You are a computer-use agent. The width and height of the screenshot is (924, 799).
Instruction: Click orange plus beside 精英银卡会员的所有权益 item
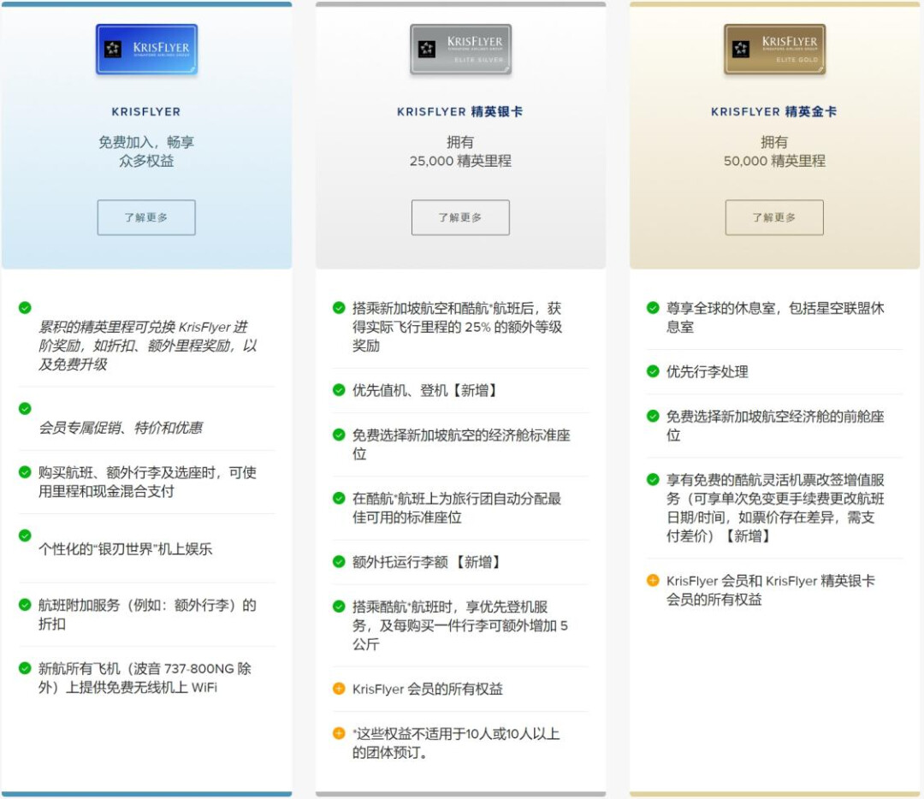[653, 581]
